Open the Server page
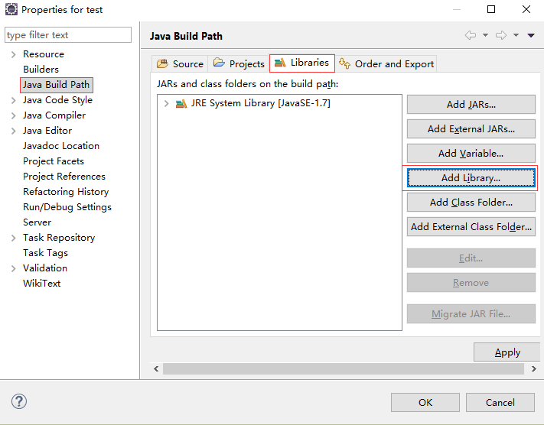Image resolution: width=544 pixels, height=425 pixels. 37,222
